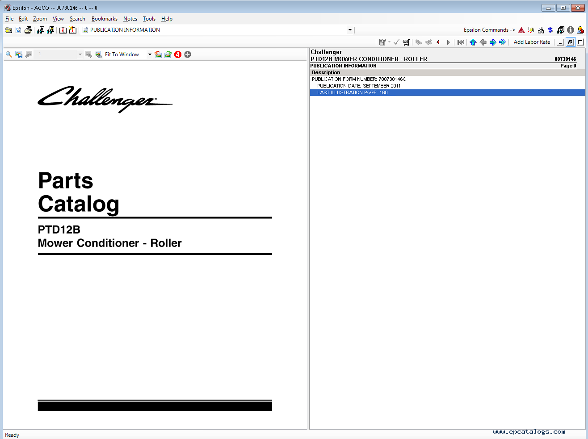
Task: Click the rotate image right icon
Action: coord(168,54)
